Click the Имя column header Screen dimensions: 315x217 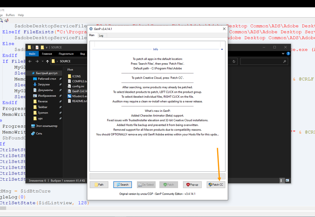tap(70, 70)
